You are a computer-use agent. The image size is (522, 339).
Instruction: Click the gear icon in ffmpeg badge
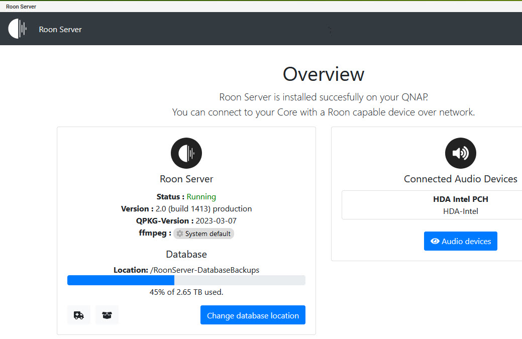pyautogui.click(x=180, y=234)
